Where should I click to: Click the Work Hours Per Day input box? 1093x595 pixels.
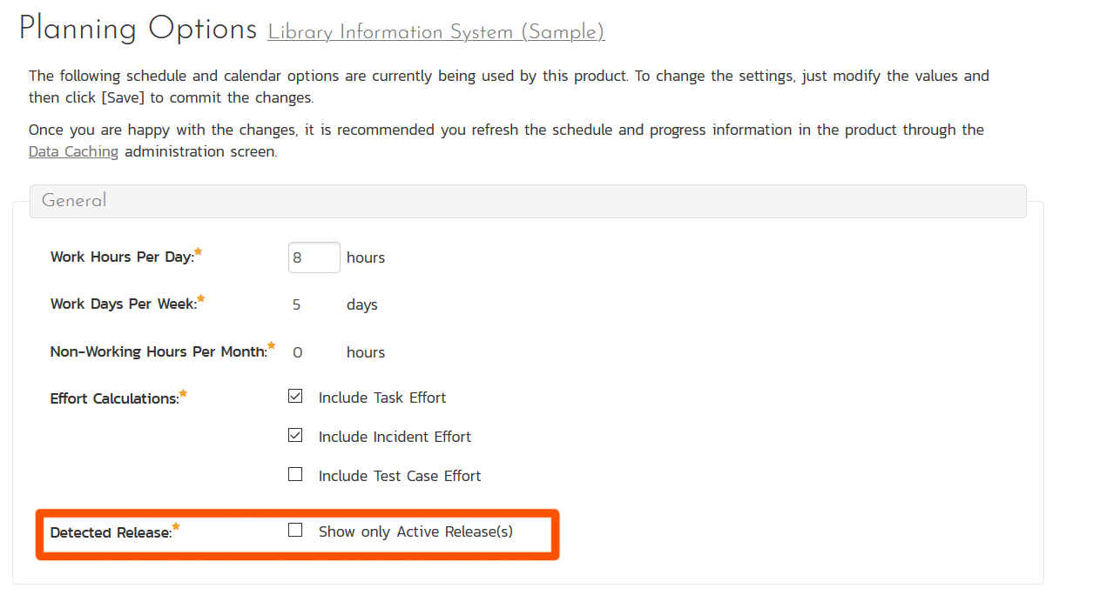314,257
